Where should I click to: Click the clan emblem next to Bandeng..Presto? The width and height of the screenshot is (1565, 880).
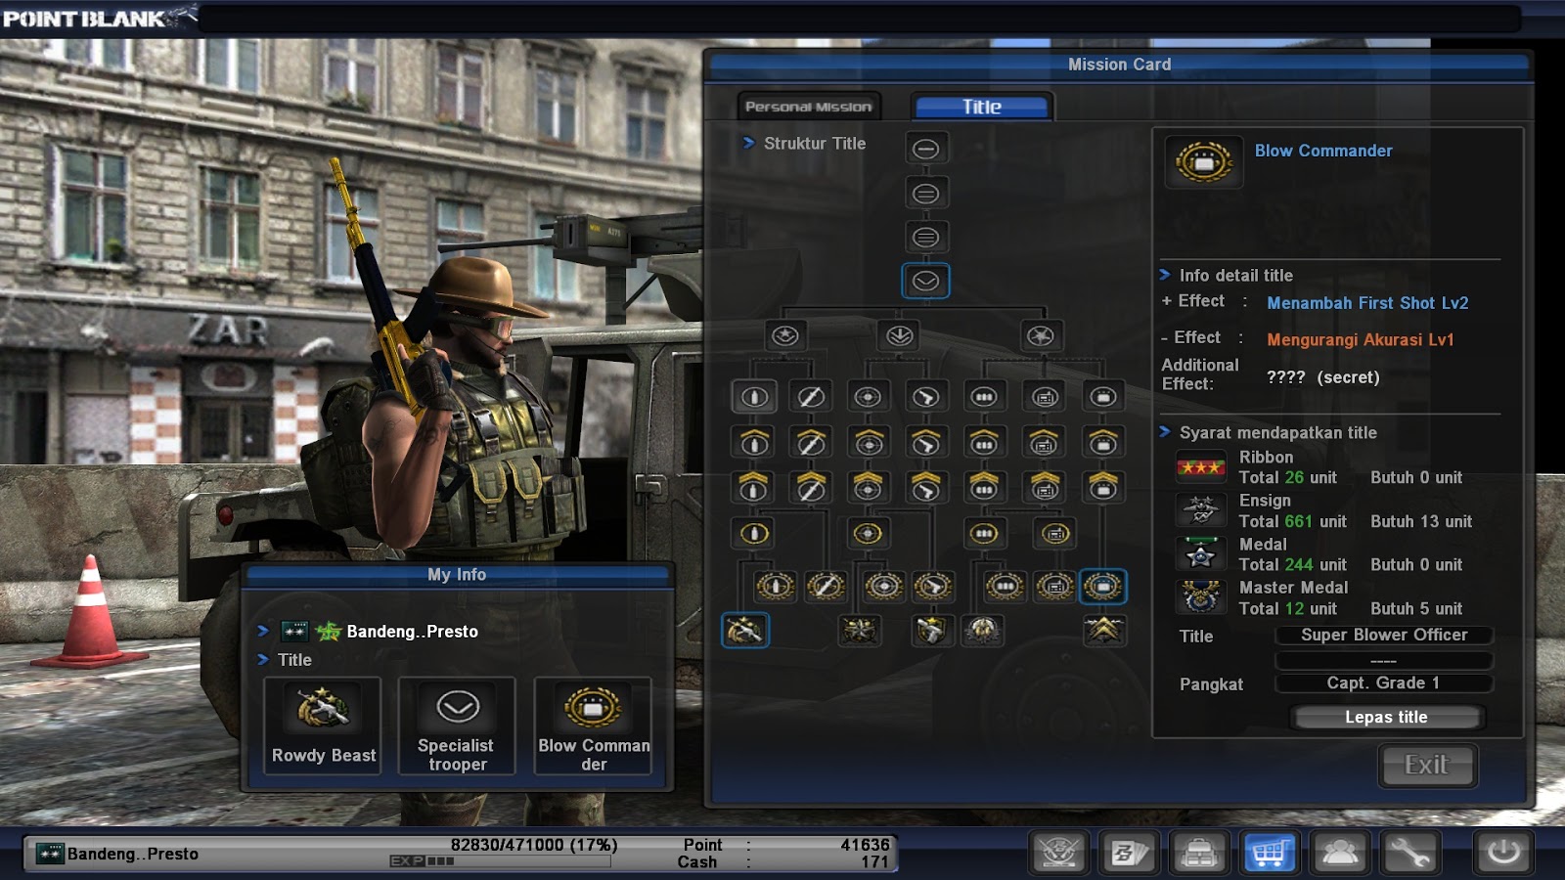tap(328, 632)
